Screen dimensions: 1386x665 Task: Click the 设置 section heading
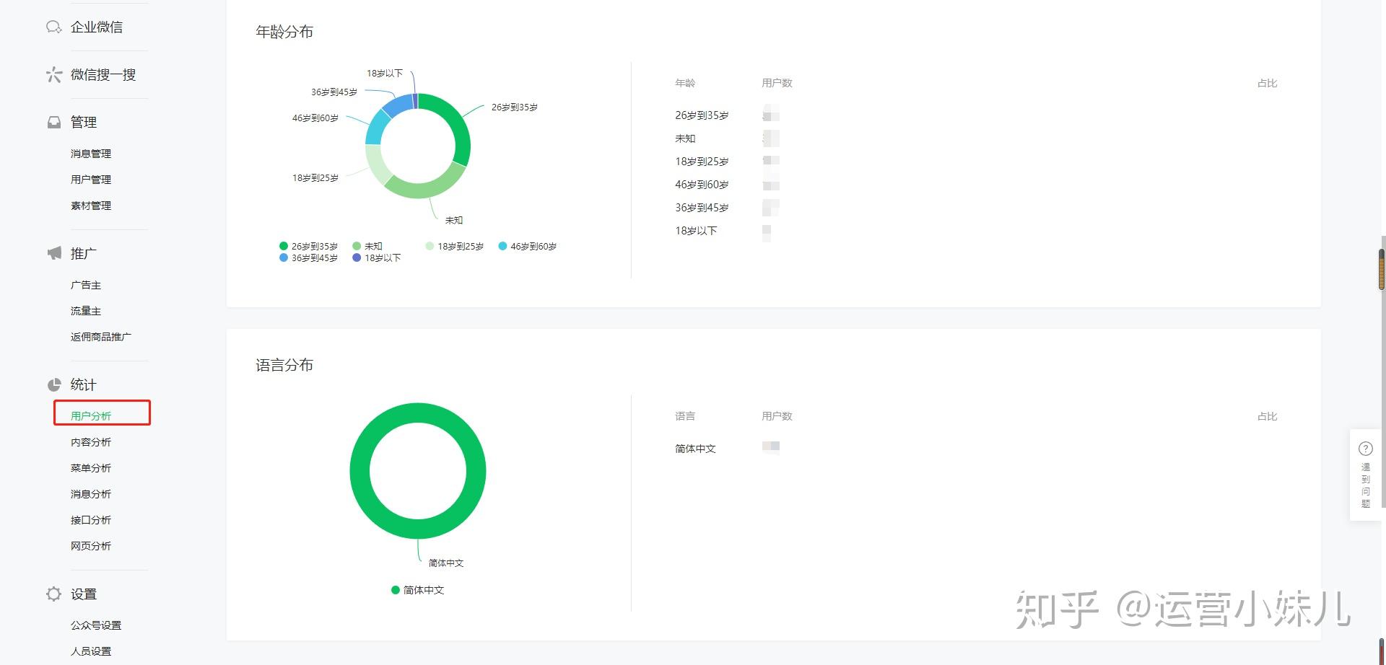84,594
